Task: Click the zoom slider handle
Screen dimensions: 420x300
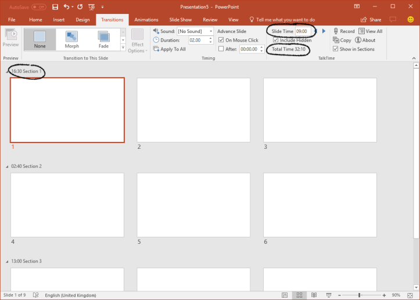Action: (360, 295)
